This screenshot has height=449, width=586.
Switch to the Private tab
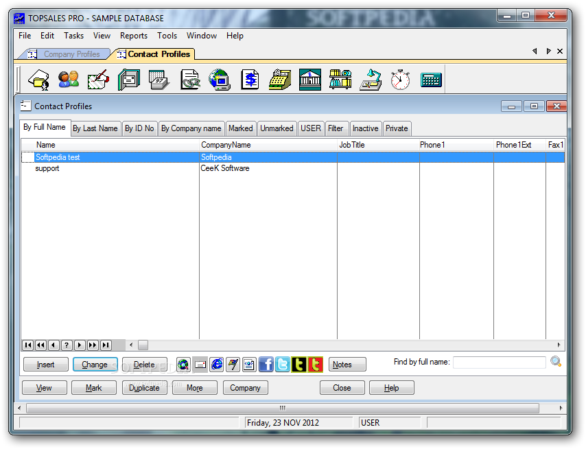397,128
